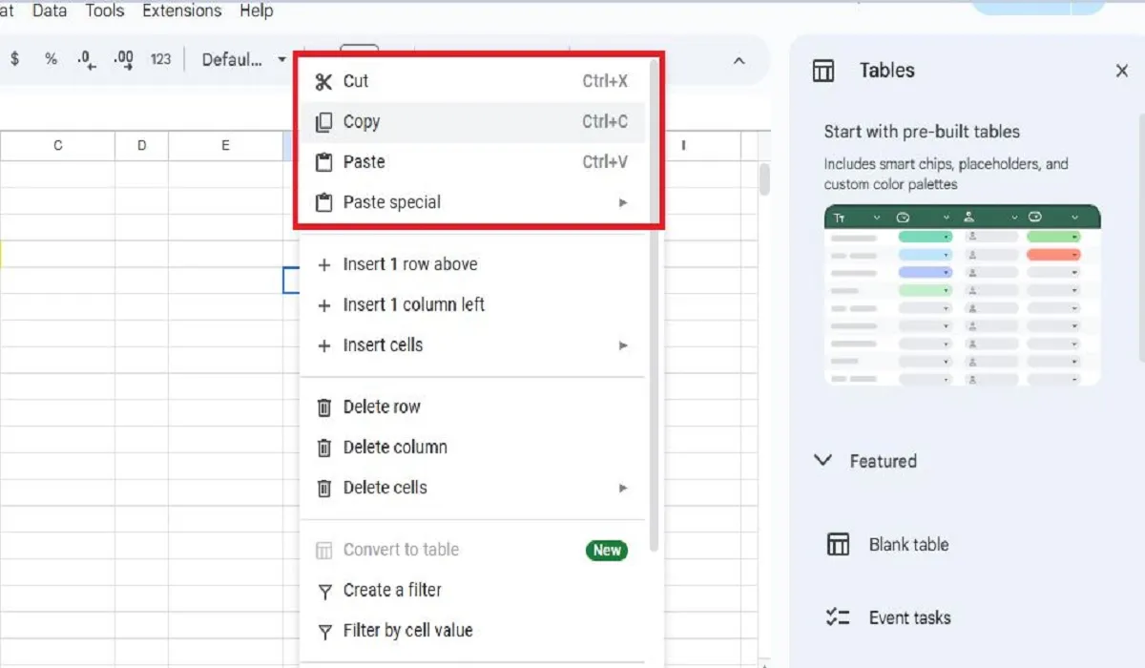Viewport: 1145px width, 668px height.
Task: Click the Tables panel header icon
Action: click(823, 70)
